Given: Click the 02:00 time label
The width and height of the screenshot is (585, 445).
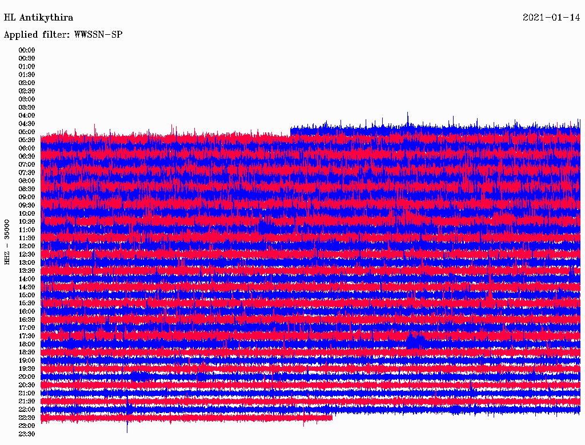Looking at the screenshot, I should tap(27, 83).
